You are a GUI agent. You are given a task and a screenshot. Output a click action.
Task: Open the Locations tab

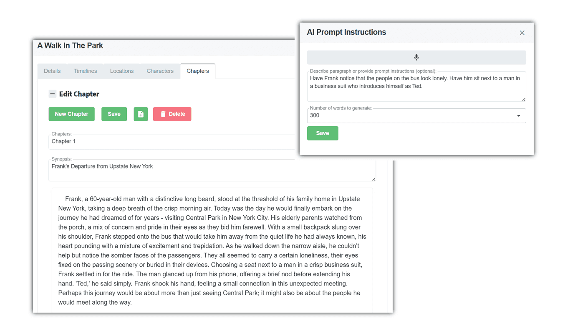point(122,71)
